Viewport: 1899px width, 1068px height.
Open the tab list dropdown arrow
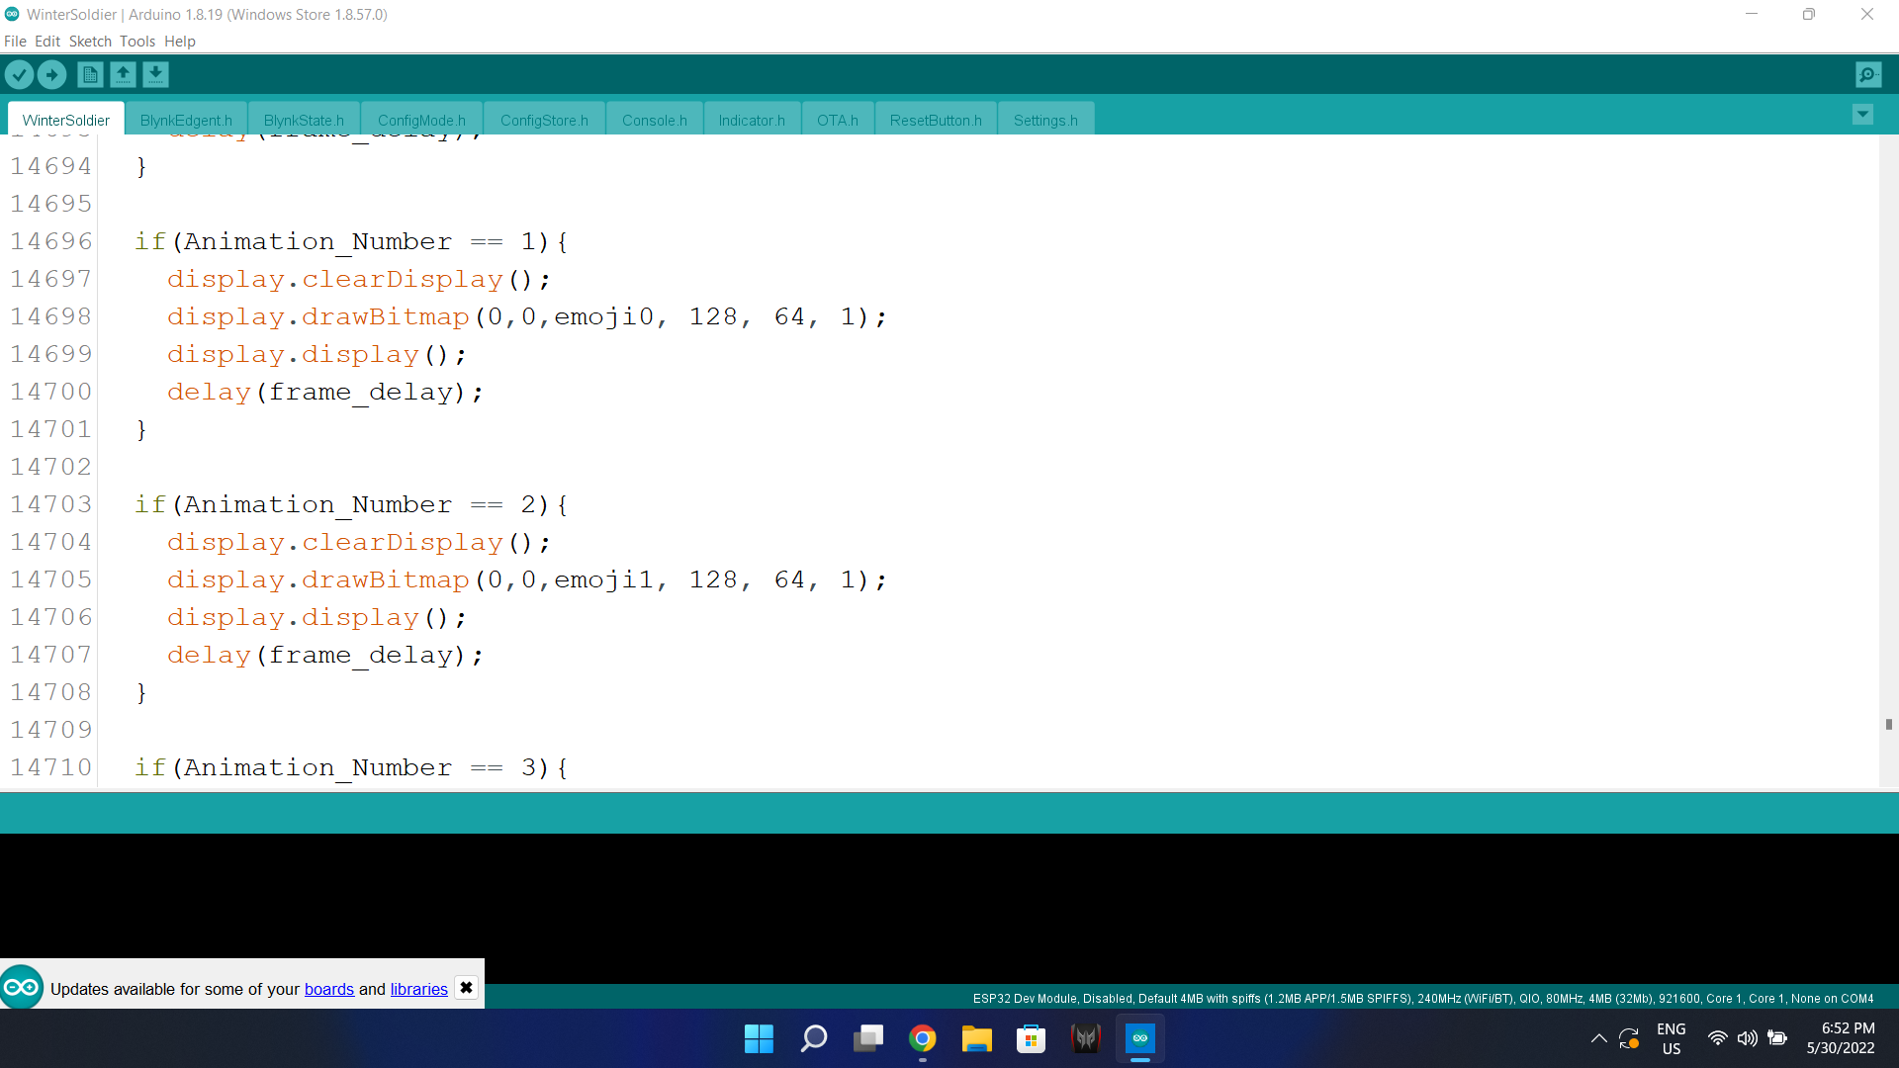(1862, 114)
